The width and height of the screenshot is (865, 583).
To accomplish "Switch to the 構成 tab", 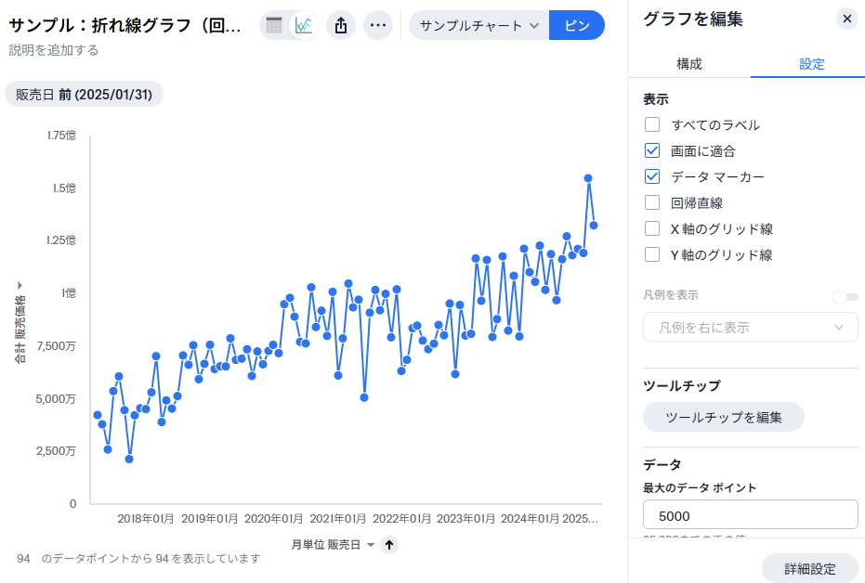I will pos(688,64).
